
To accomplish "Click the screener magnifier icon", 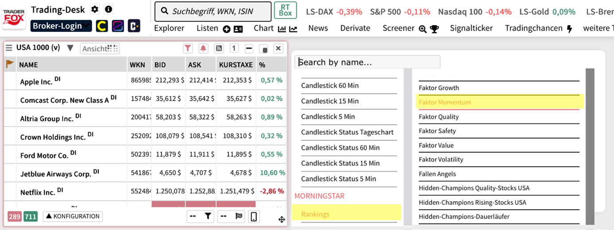I will pyautogui.click(x=423, y=29).
